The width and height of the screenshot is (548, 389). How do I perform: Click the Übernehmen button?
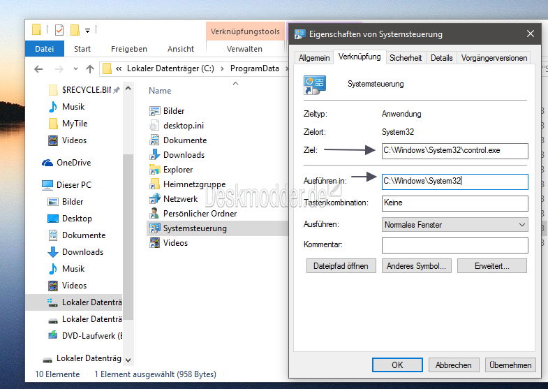[510, 365]
